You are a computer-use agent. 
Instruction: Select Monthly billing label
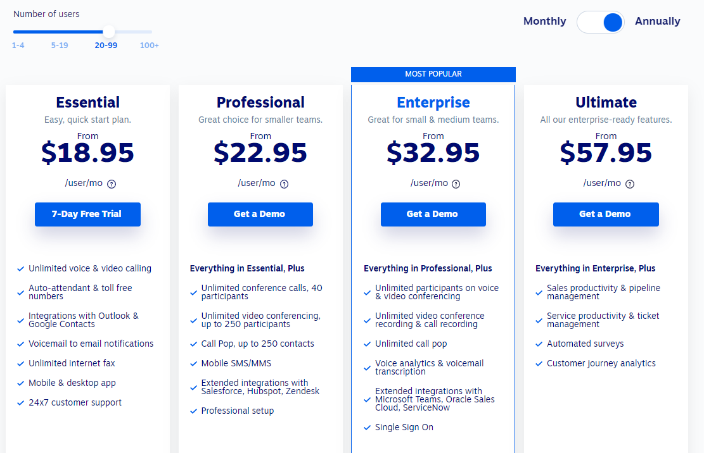point(544,21)
